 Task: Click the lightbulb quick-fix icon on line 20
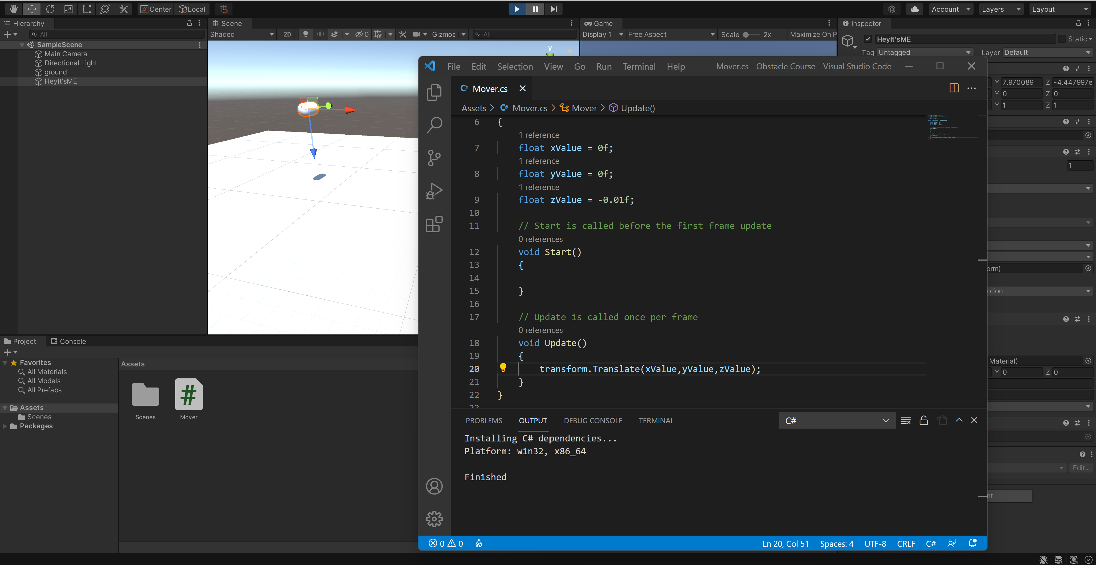[503, 367]
